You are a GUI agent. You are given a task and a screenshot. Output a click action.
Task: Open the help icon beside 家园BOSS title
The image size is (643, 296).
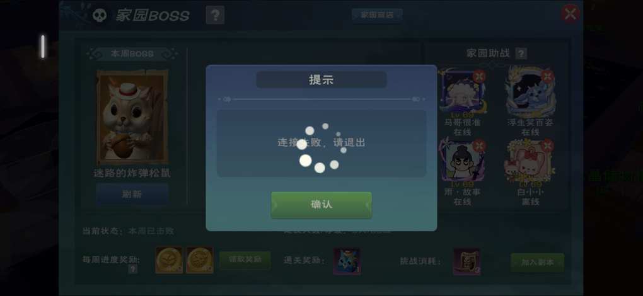coord(215,16)
